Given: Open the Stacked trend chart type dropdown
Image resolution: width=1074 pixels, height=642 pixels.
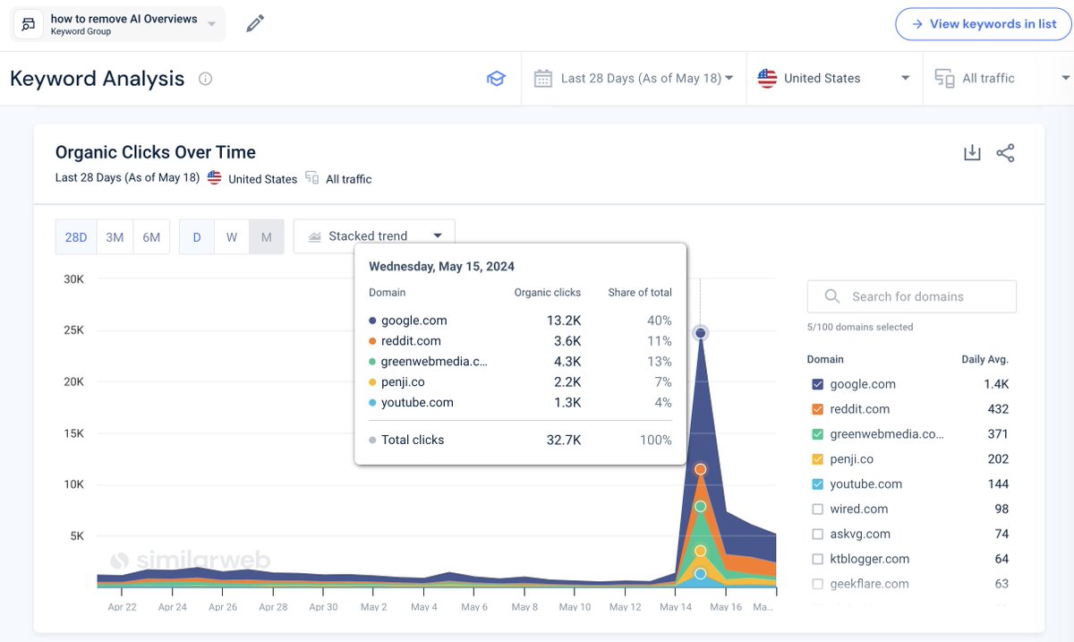Looking at the screenshot, I should coord(374,236).
